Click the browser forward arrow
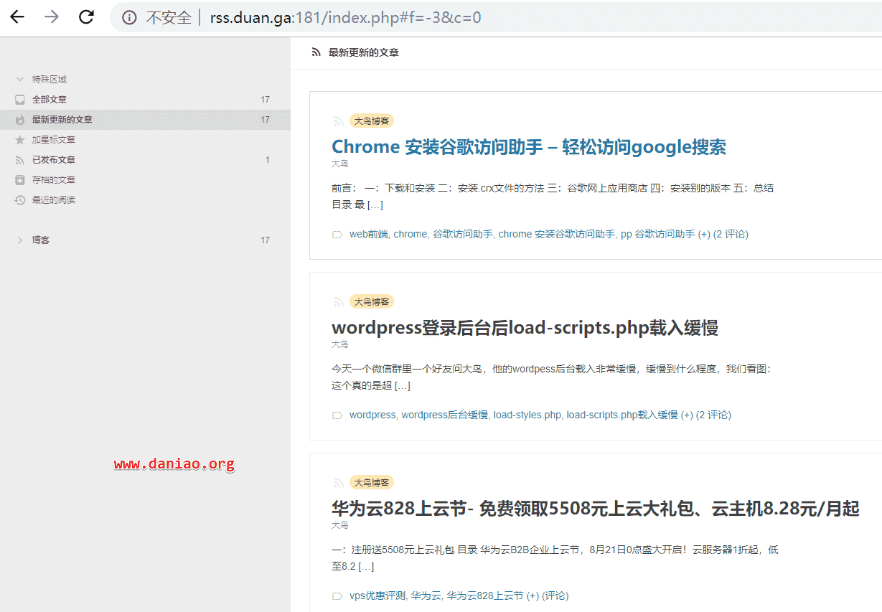 tap(52, 17)
